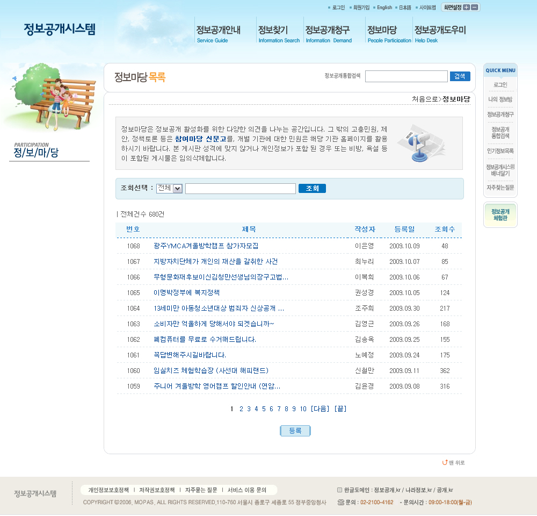
Task: Open post 광주YMCA겨울방학캠프 참가자모집
Action: tap(206, 246)
